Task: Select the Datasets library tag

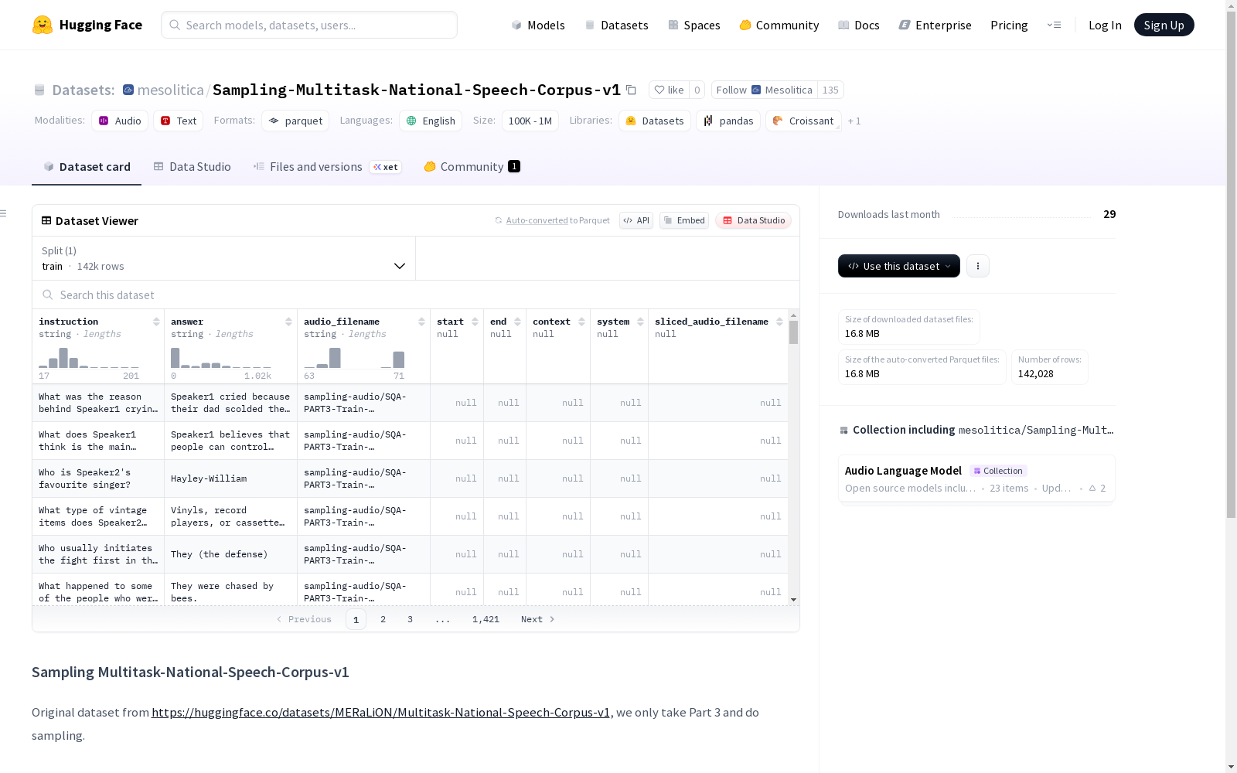Action: click(x=655, y=121)
